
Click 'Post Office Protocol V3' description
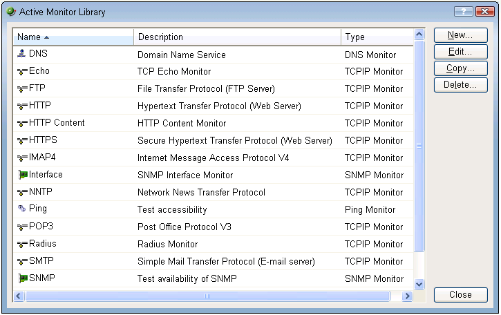(x=185, y=227)
